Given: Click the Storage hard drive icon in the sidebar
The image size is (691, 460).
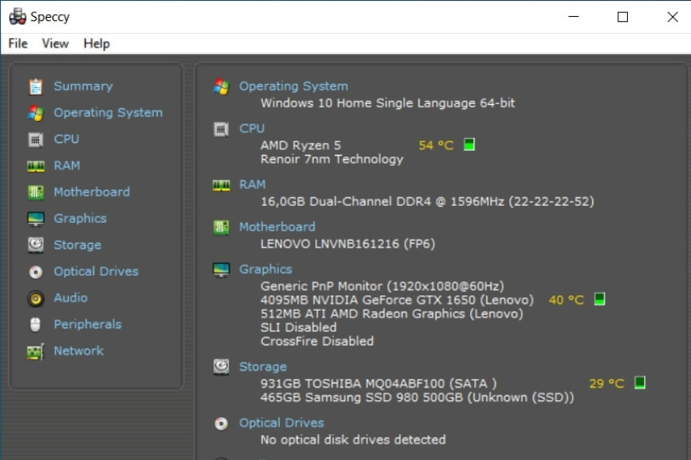Looking at the screenshot, I should coord(36,245).
